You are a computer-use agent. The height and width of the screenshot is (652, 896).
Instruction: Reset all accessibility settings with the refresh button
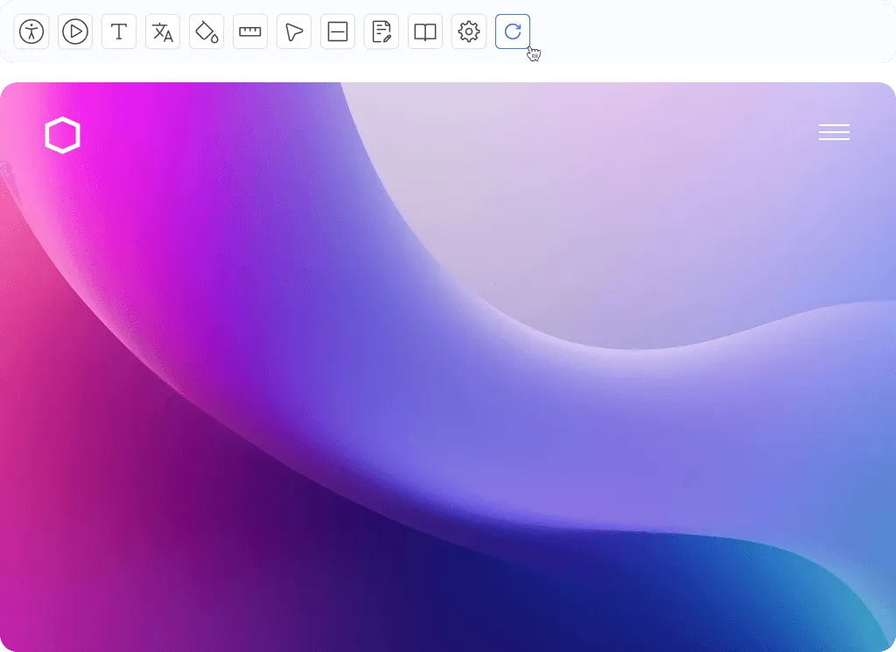point(513,32)
